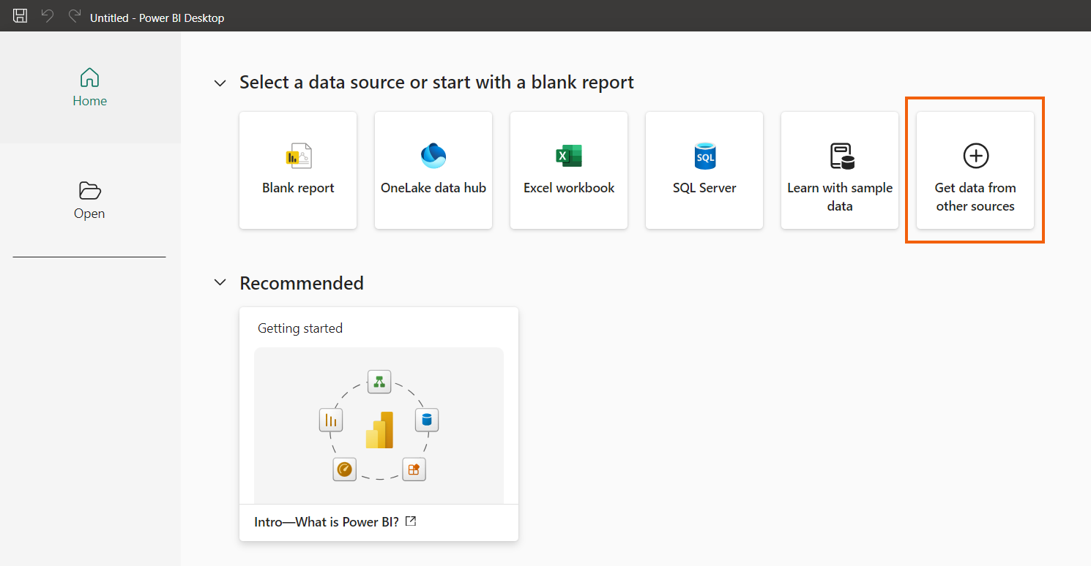Collapse the Select a data source section
The width and height of the screenshot is (1091, 566).
pos(220,83)
